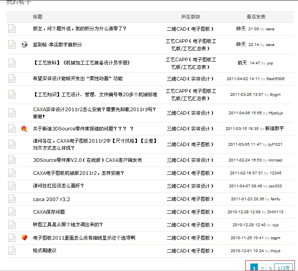Click the 1/3页 page indicator

coord(283,268)
